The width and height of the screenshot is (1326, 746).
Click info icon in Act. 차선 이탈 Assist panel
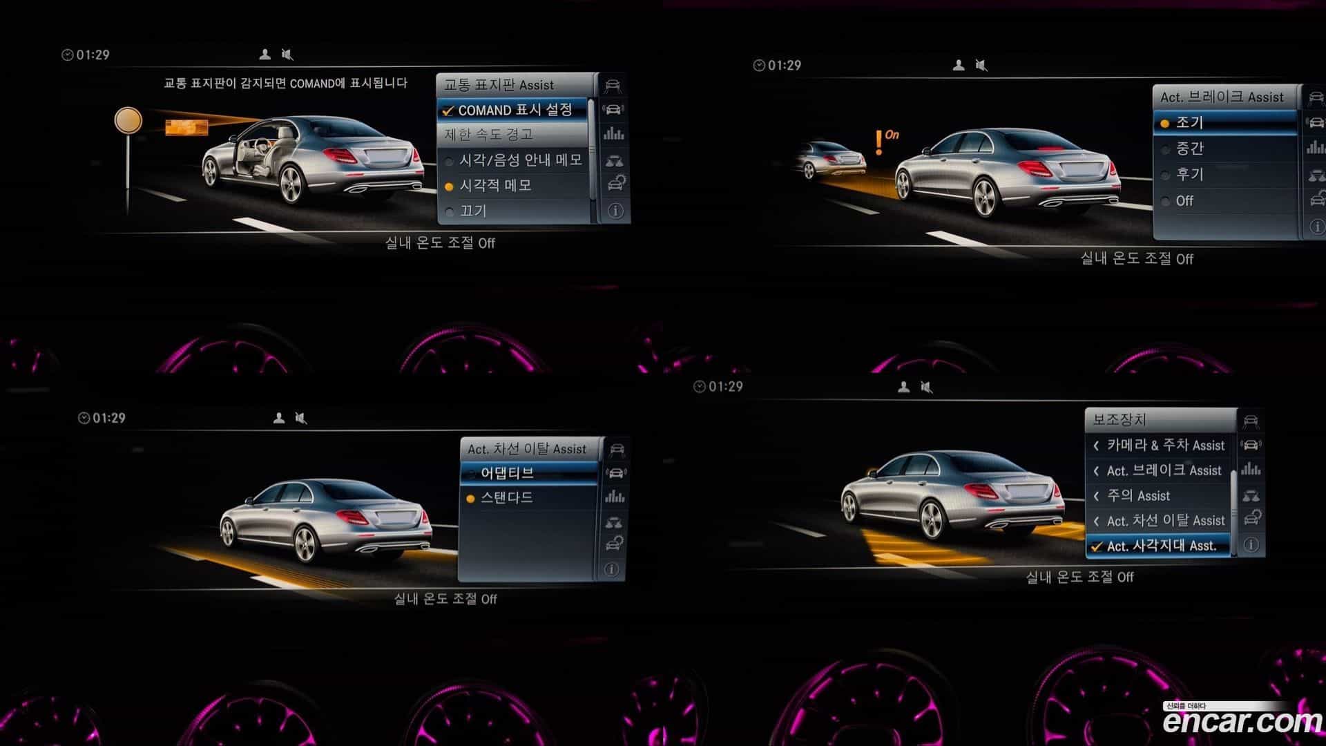612,570
